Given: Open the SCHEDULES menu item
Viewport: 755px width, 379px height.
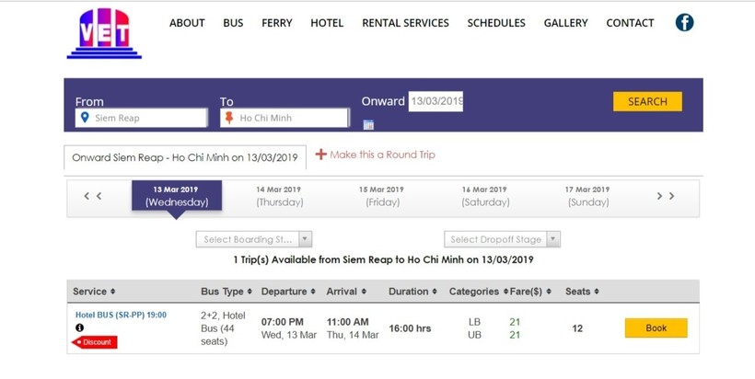Looking at the screenshot, I should point(496,23).
